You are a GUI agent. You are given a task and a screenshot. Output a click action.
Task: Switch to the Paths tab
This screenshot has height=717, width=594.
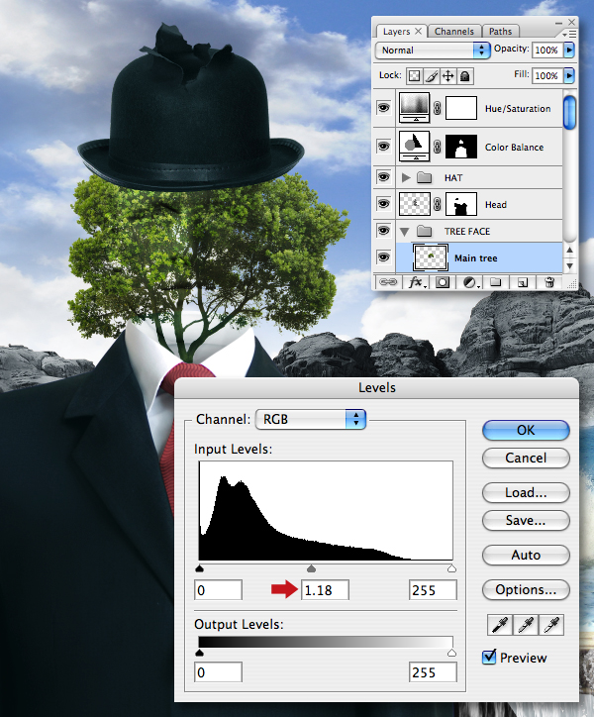click(x=500, y=32)
